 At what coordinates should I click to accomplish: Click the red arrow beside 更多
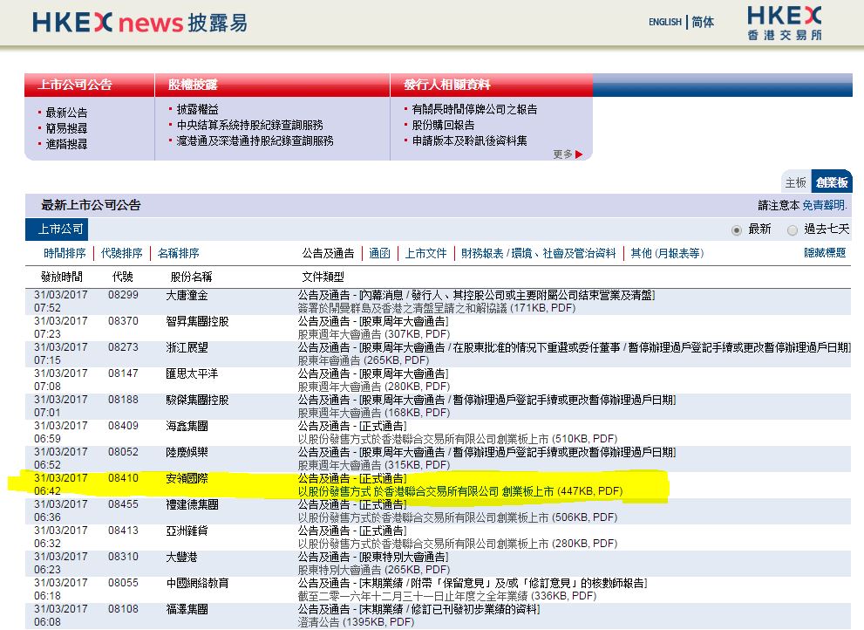(579, 154)
